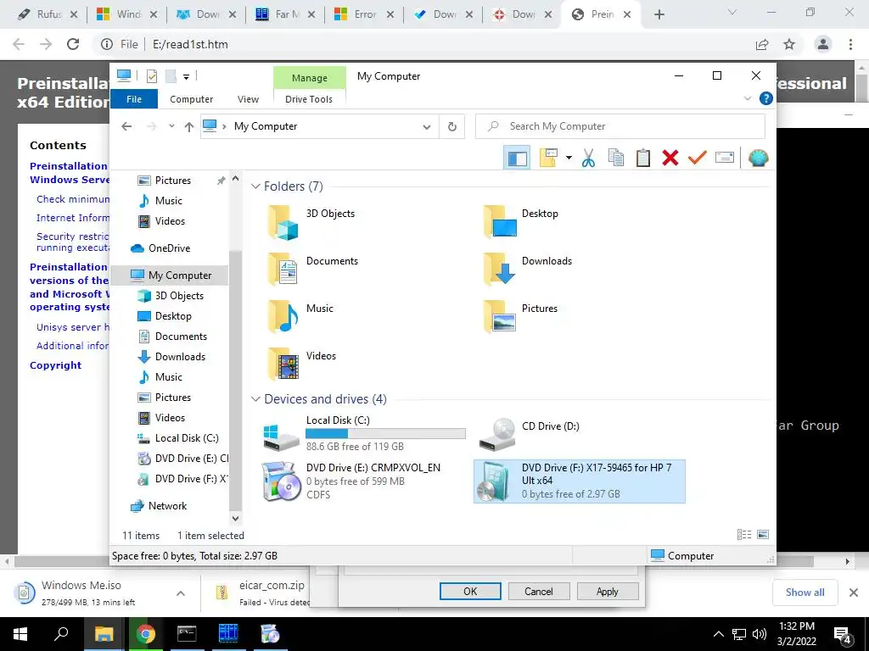Open the File ribbon tab
Screen dimensions: 869x651
[134, 99]
